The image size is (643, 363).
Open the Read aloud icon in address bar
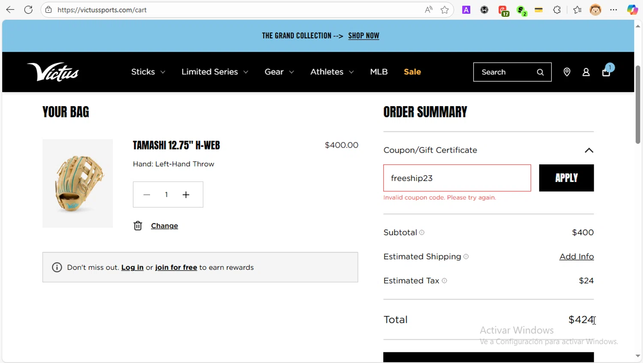coord(428,9)
